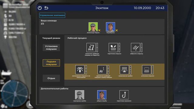The width and height of the screenshot is (194, 109).
Task: Select the blue-background crew member portrait in team
Action: [x=110, y=27]
